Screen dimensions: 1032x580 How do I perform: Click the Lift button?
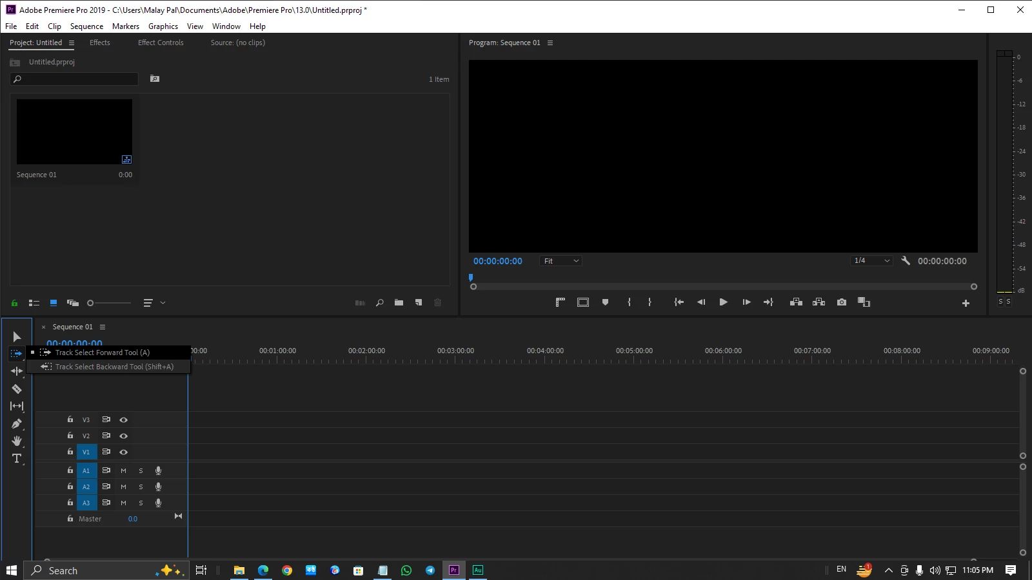click(x=796, y=302)
